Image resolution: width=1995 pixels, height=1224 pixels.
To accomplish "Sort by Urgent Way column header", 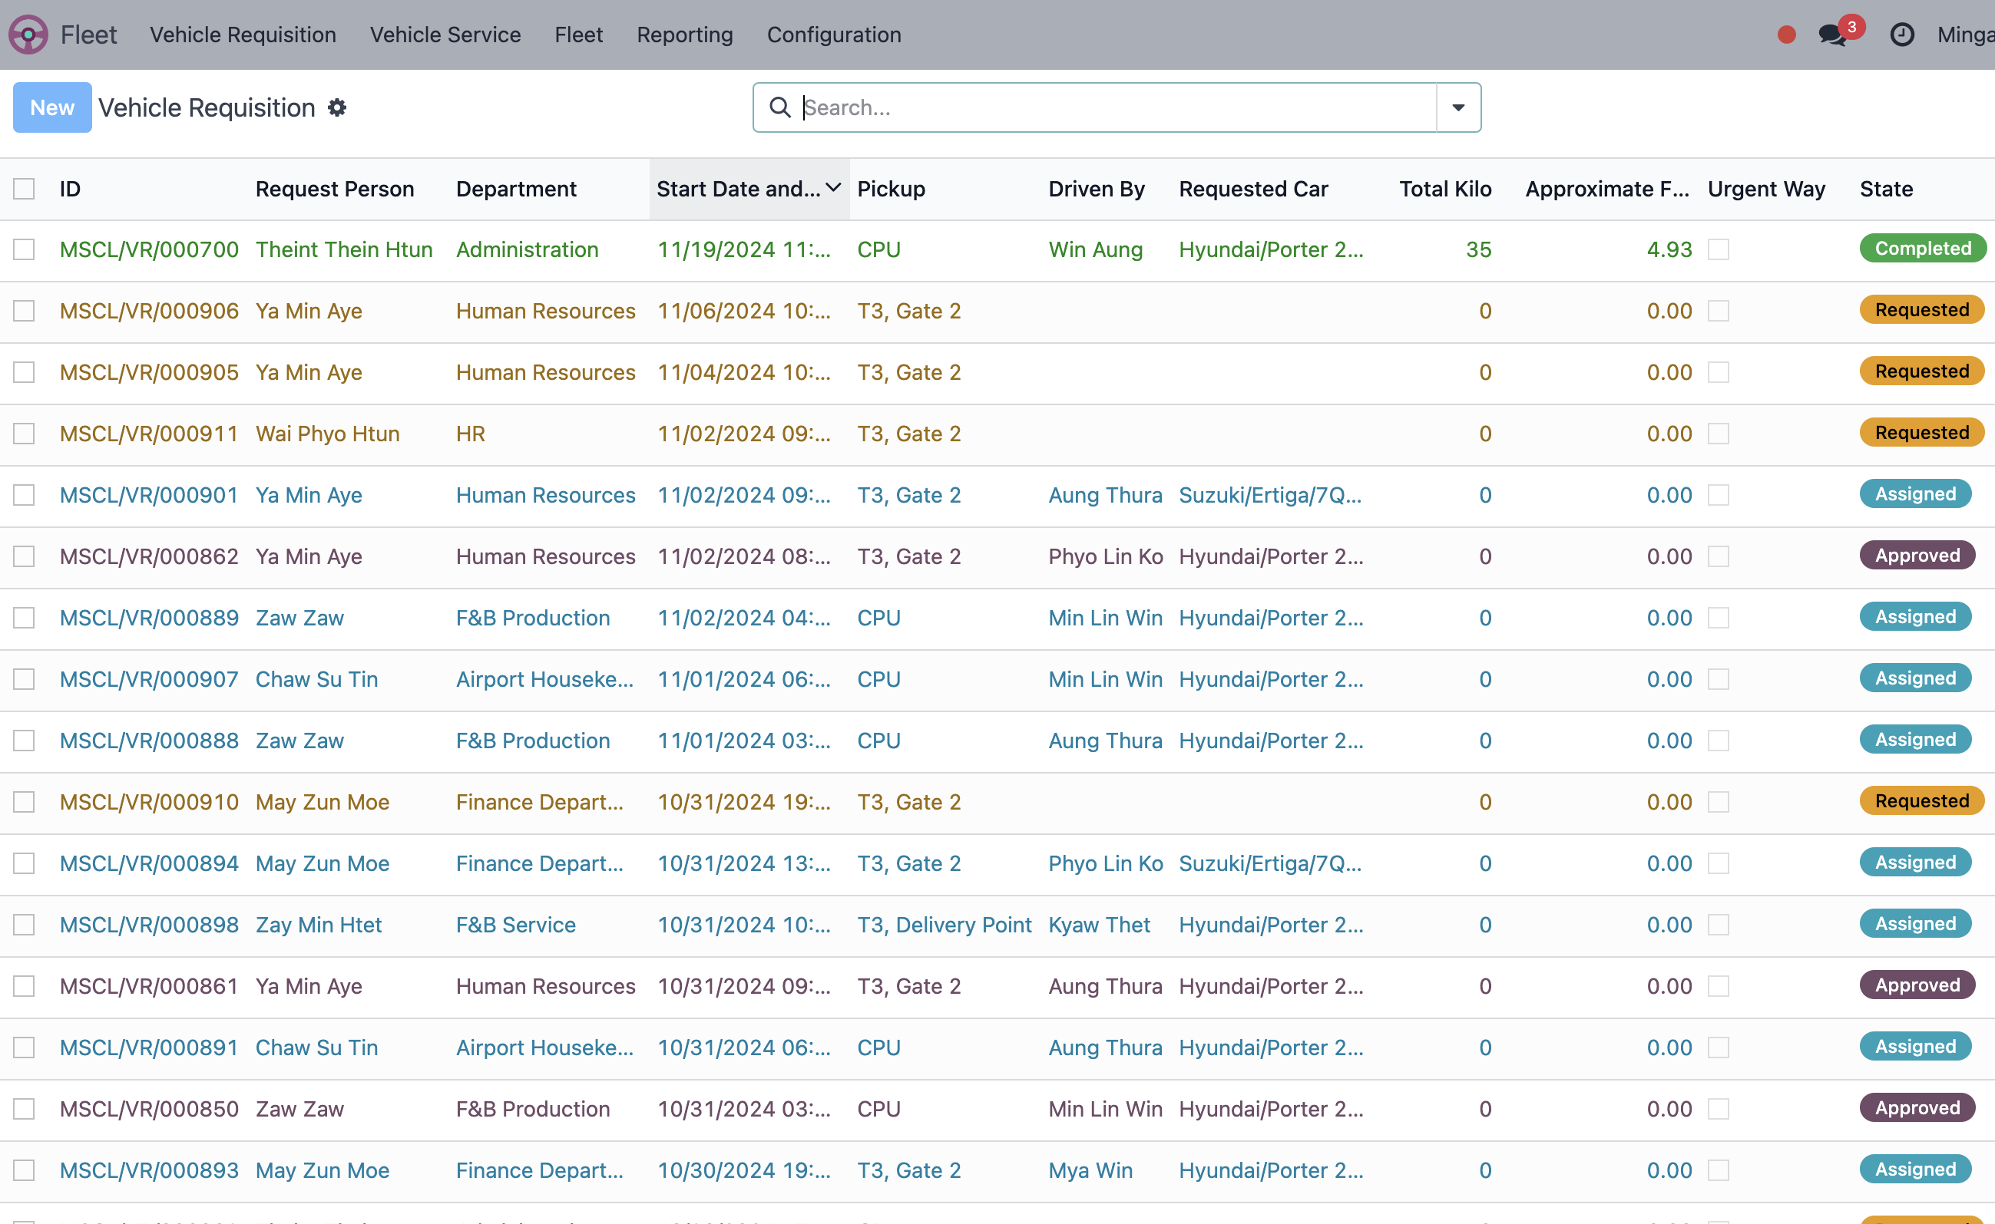I will [1765, 189].
